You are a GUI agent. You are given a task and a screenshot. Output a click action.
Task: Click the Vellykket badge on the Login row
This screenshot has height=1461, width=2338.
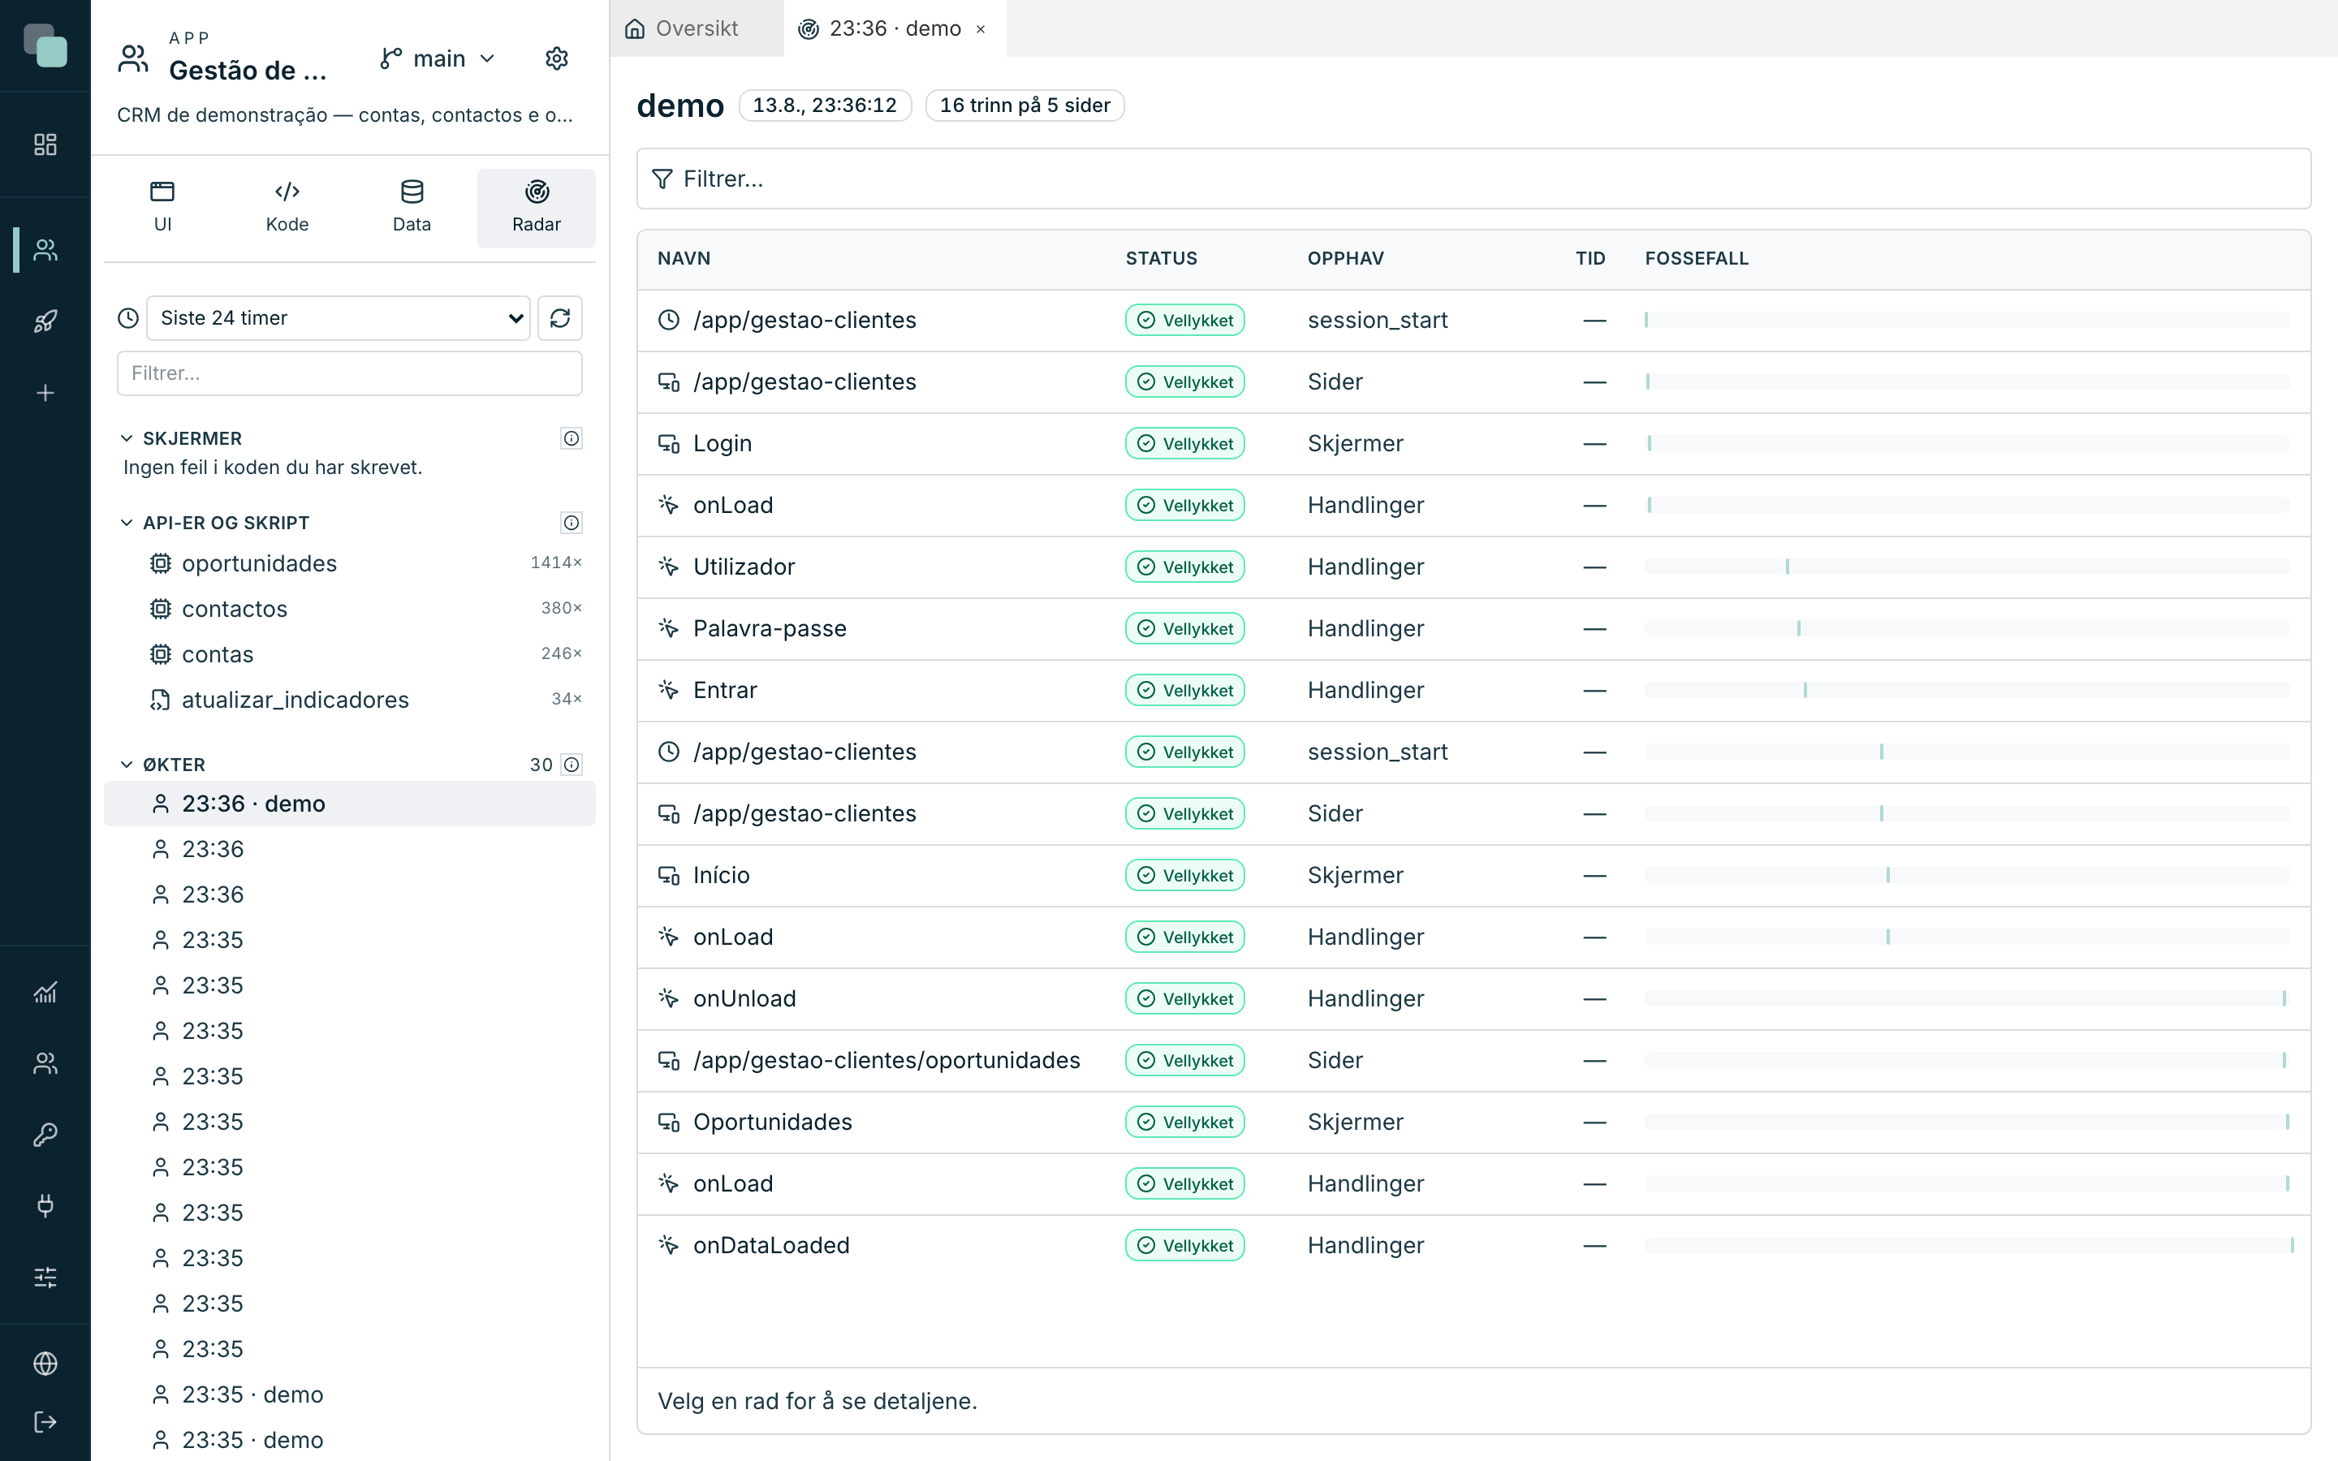pyautogui.click(x=1184, y=443)
